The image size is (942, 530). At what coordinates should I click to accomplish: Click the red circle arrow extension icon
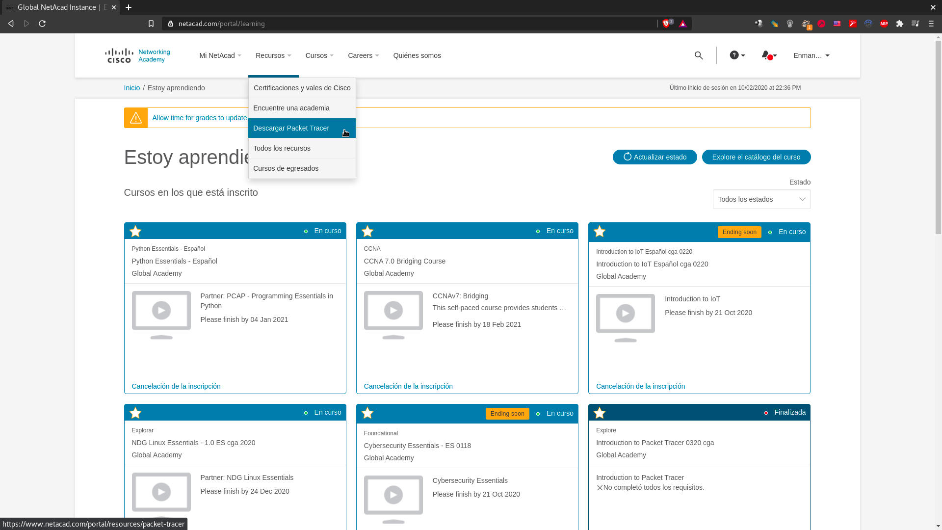[821, 24]
